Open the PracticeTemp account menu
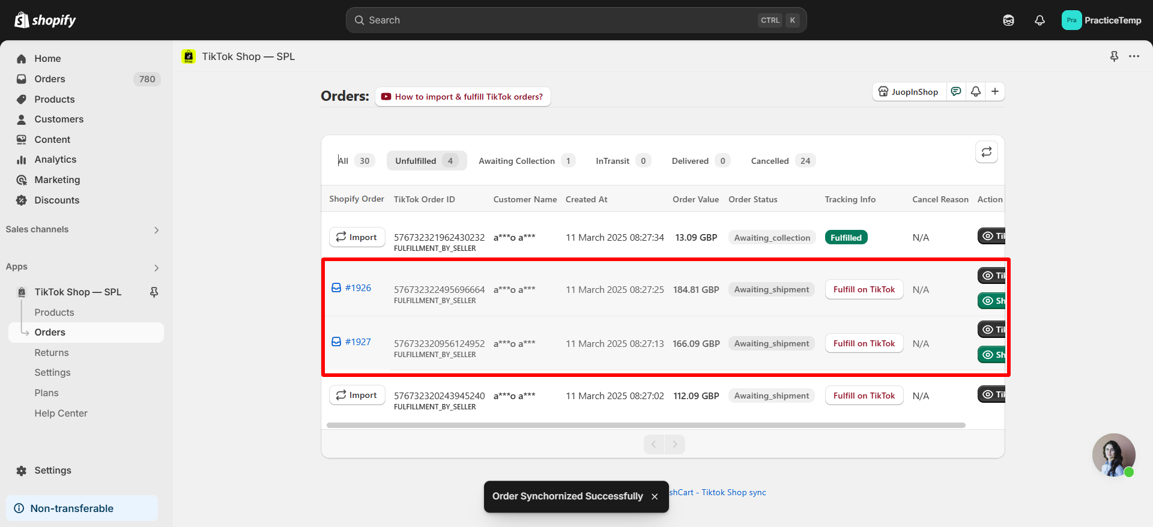 (1102, 20)
